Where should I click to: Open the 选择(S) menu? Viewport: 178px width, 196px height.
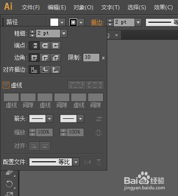click(136, 7)
